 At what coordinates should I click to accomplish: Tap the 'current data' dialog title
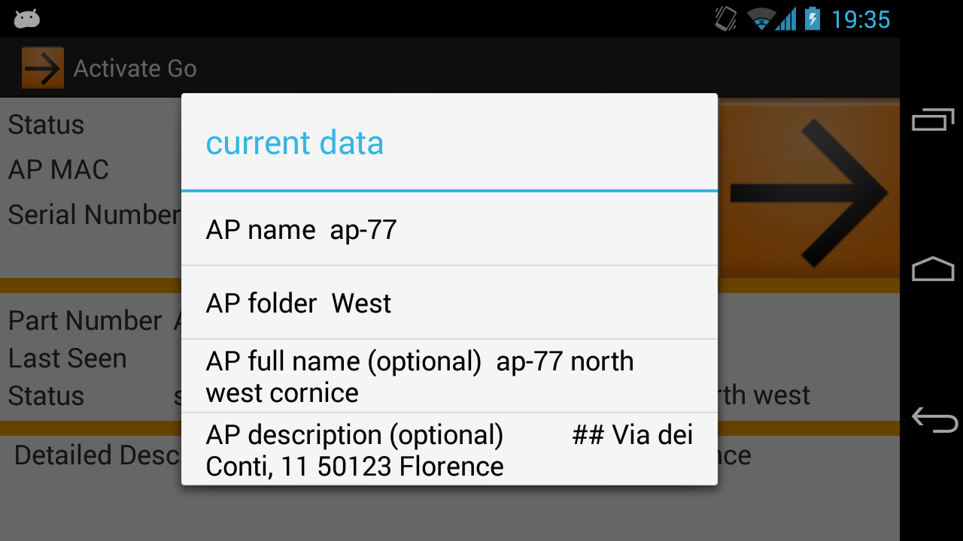click(x=295, y=143)
